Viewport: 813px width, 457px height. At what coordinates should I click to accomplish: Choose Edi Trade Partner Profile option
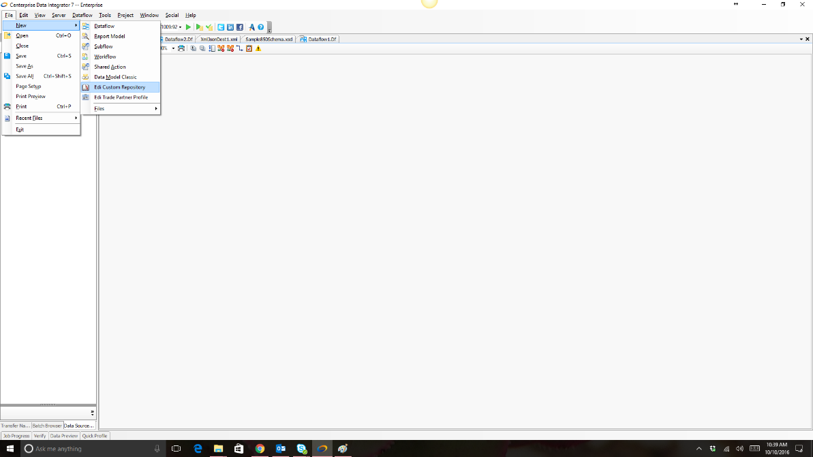click(121, 97)
